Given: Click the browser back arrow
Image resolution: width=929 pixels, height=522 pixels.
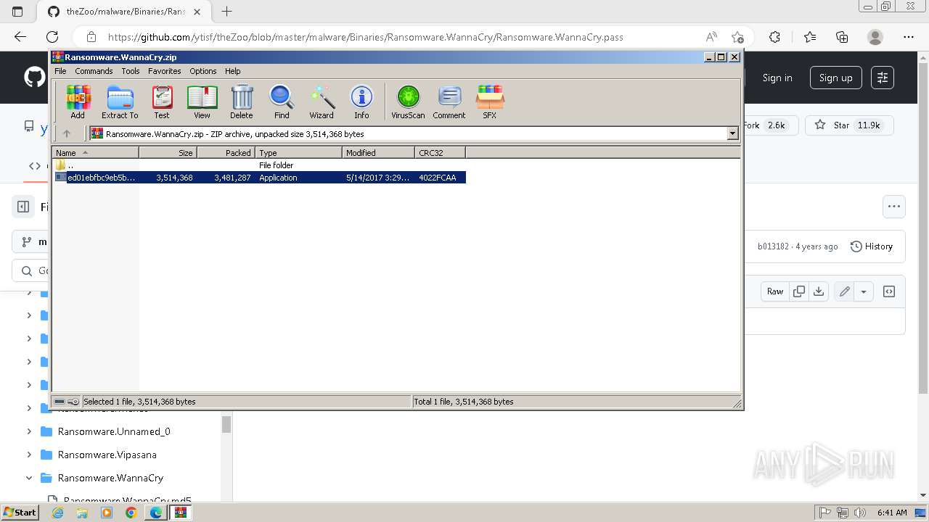Looking at the screenshot, I should [x=20, y=37].
